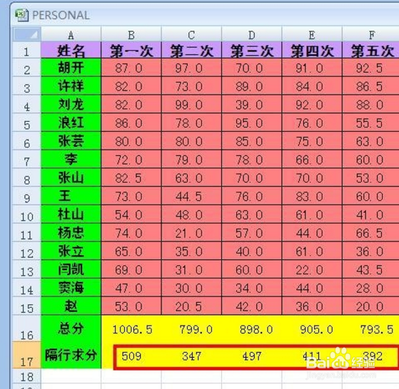The height and width of the screenshot is (389, 399).
Task: Select column F header
Action: pos(370,34)
